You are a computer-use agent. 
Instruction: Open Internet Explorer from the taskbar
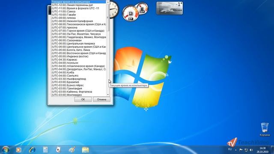(32, 150)
